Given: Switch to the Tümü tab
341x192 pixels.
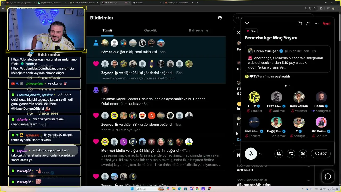Looking at the screenshot, I should [107, 30].
